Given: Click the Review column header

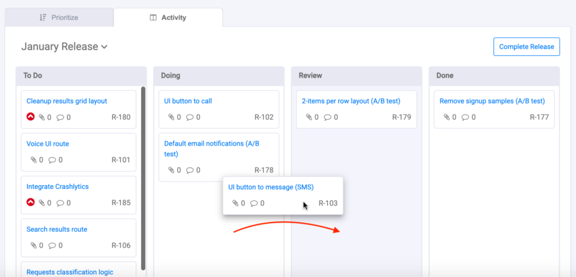Looking at the screenshot, I should point(357,76).
